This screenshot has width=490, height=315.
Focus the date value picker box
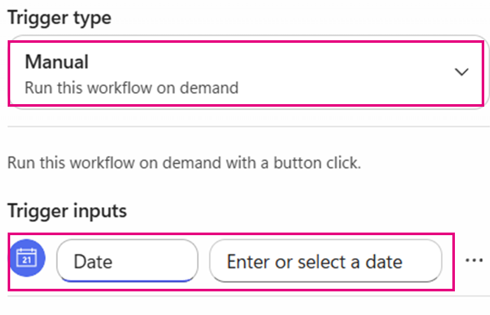325,261
